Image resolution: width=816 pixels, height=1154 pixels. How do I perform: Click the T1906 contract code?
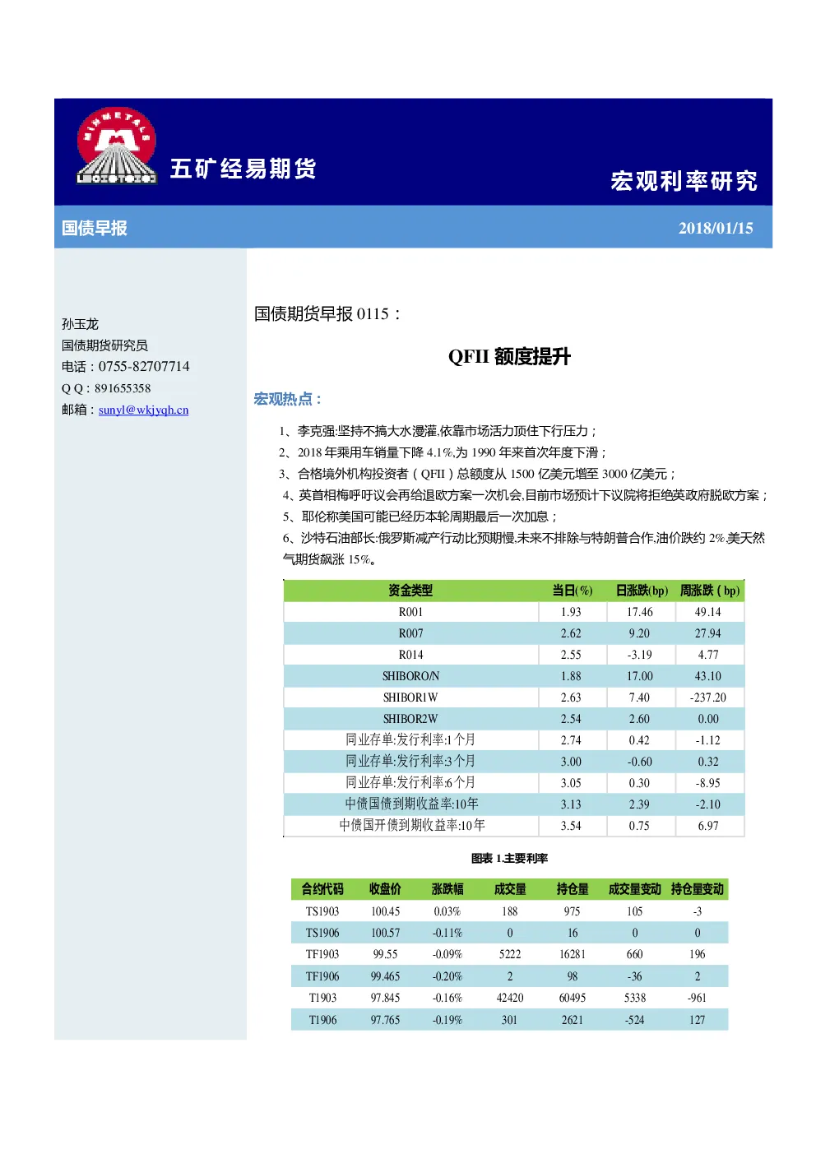pos(322,1020)
